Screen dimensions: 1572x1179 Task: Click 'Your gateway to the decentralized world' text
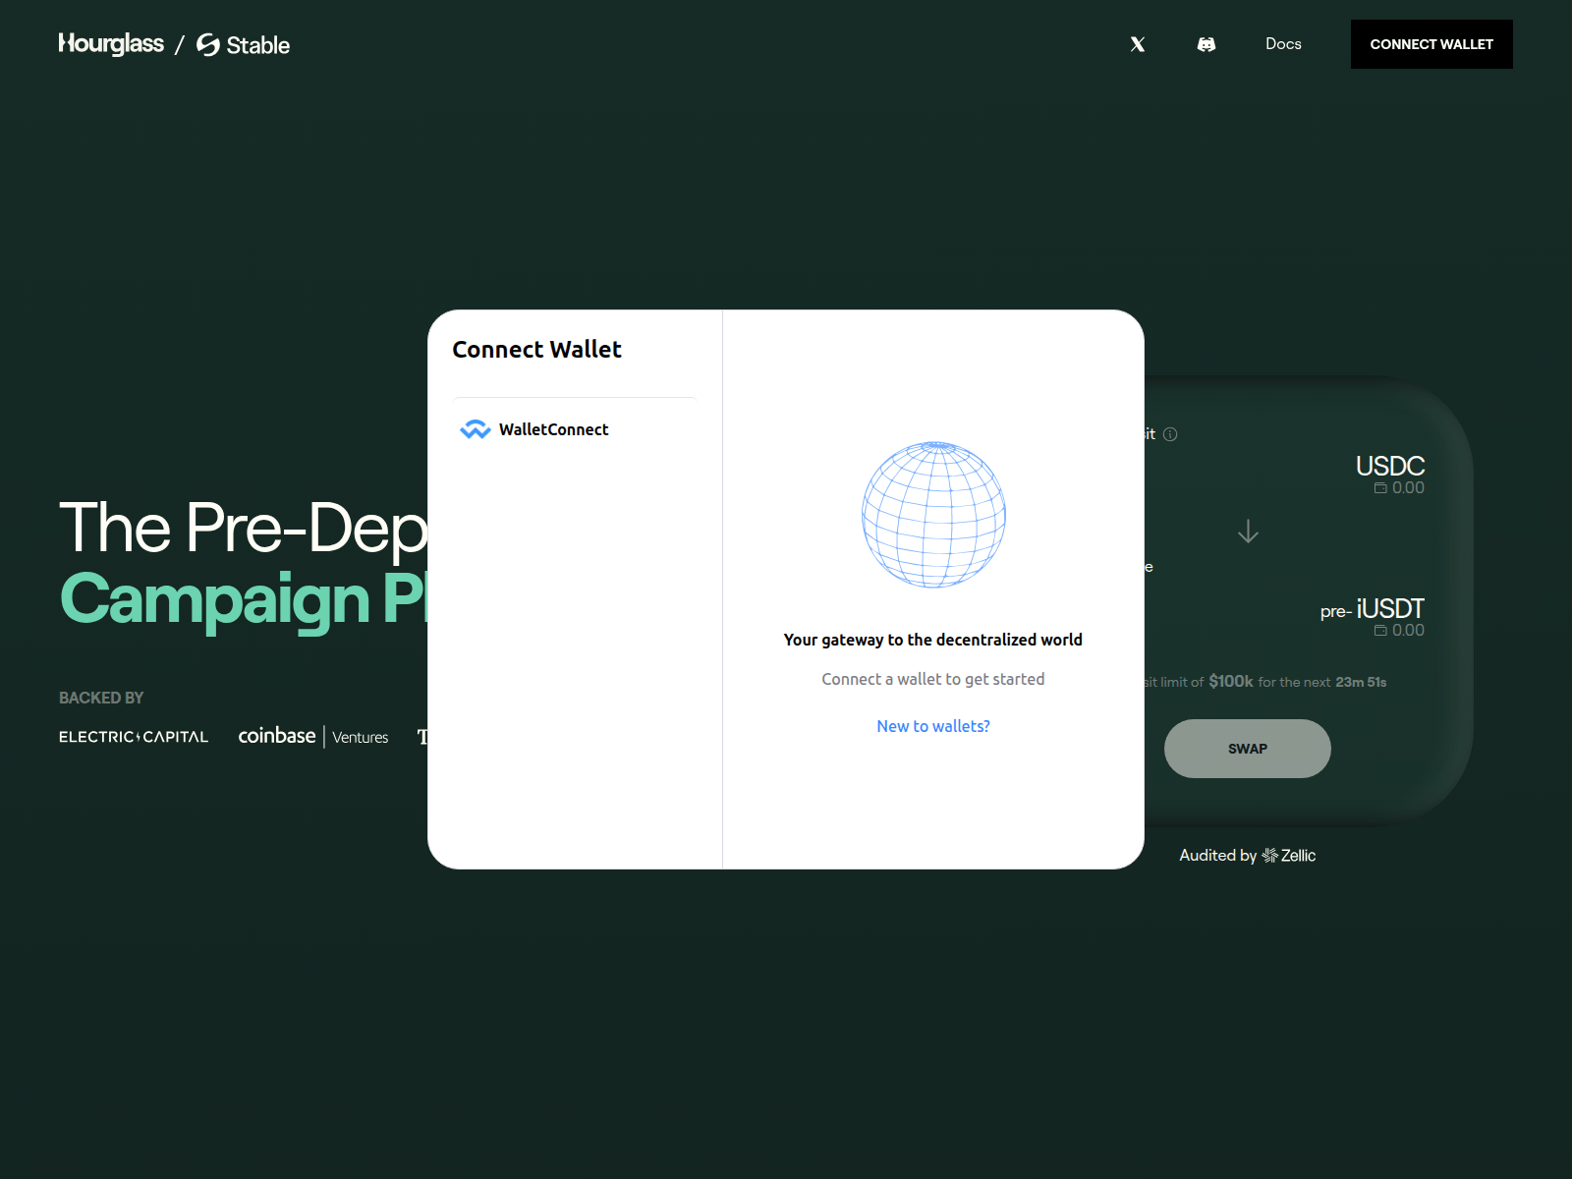click(933, 640)
